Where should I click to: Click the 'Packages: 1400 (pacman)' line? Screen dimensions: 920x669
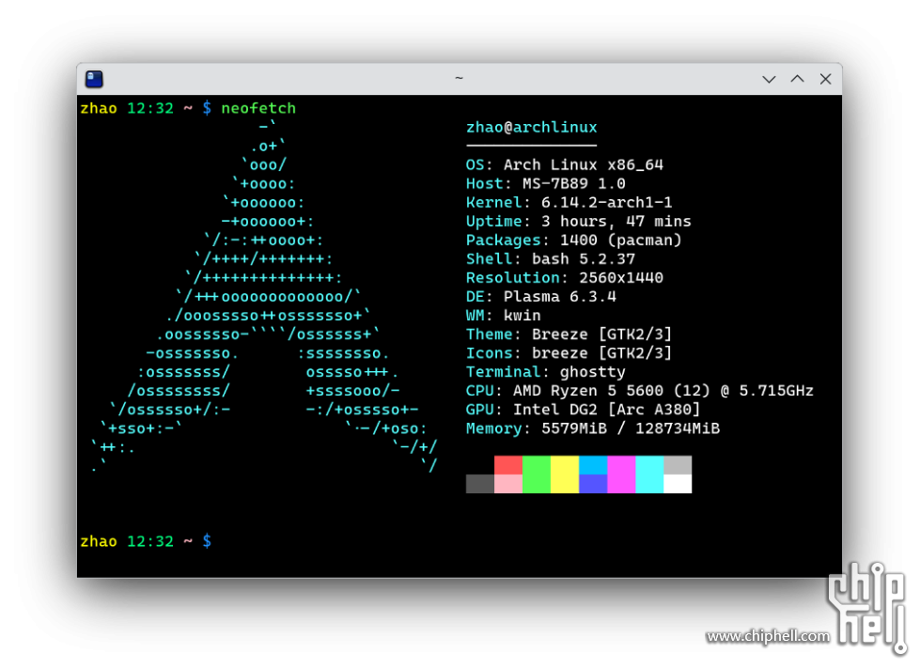click(574, 240)
